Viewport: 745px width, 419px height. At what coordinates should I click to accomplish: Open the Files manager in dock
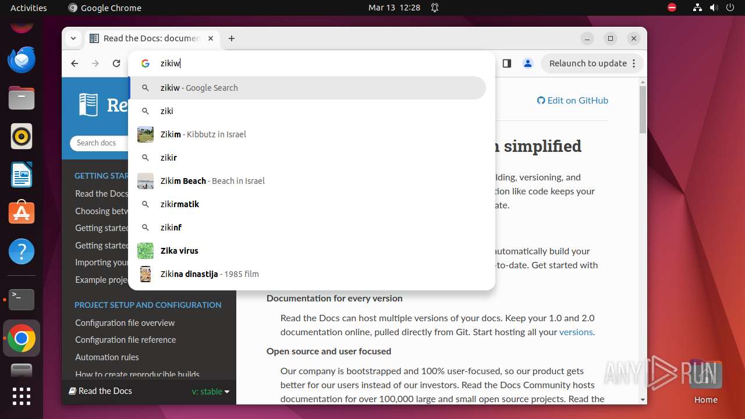(x=22, y=98)
